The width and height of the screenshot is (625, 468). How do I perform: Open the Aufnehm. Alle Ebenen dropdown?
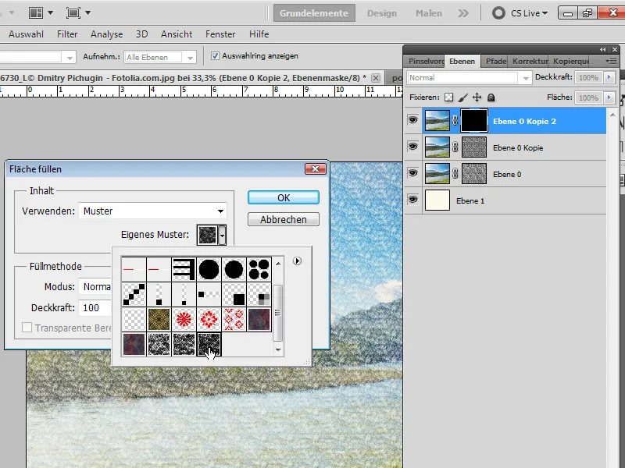coord(160,57)
